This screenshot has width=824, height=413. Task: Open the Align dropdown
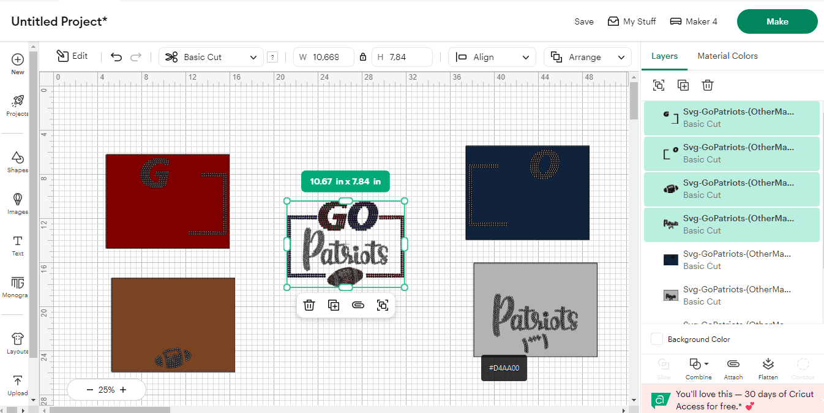(x=492, y=57)
